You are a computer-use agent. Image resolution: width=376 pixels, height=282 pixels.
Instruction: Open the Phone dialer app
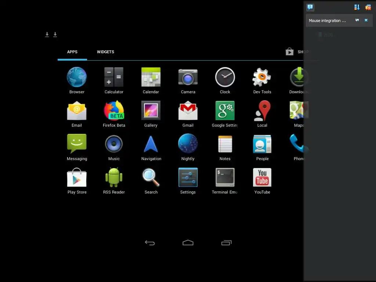(x=299, y=147)
